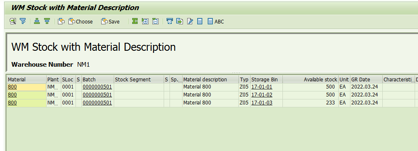Open the word processing export icon
Screen dimensions: 418x151
click(170, 21)
